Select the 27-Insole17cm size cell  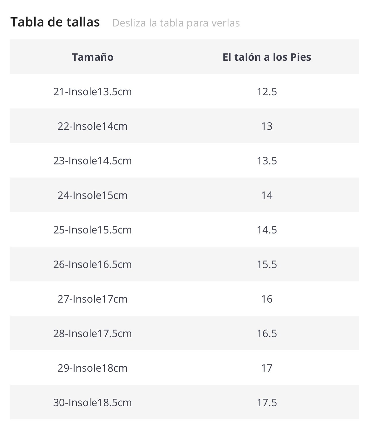(x=93, y=299)
